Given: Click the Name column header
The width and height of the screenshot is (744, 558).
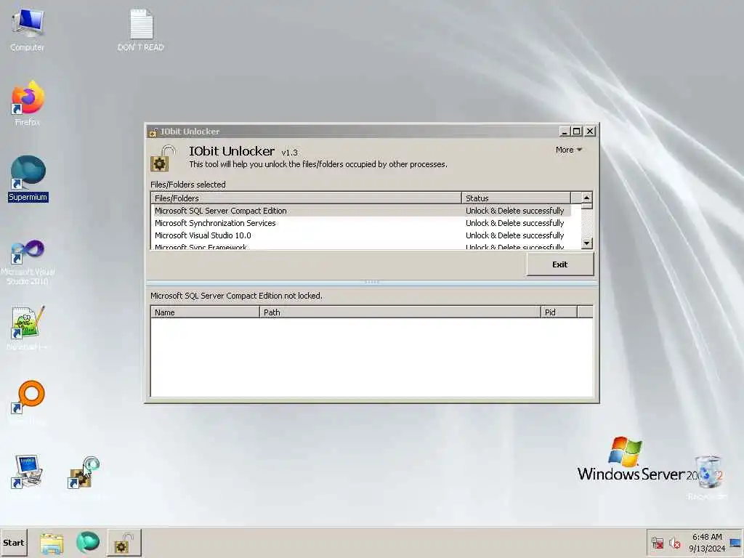Looking at the screenshot, I should 206,312.
